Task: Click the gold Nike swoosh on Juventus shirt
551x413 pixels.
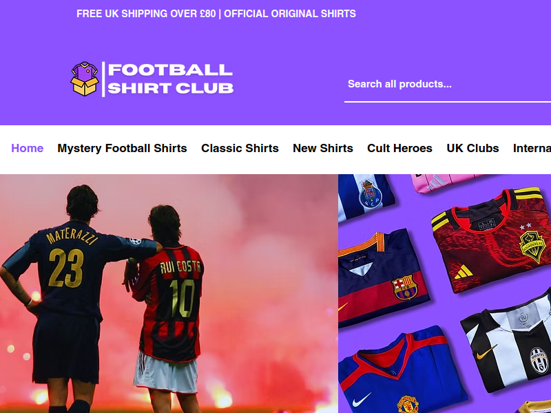Action: pyautogui.click(x=487, y=352)
